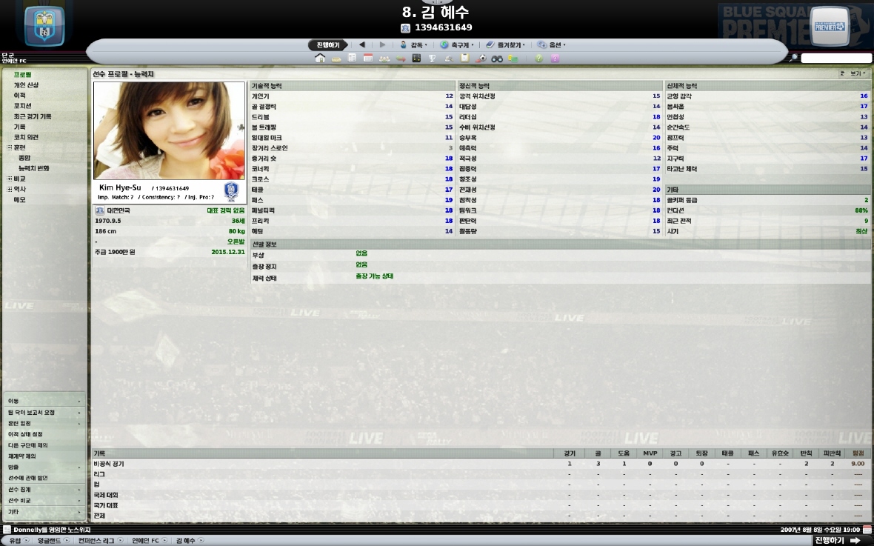874x546 pixels.
Task: Select 개인 신상 in the left sidebar
Action: pos(26,85)
